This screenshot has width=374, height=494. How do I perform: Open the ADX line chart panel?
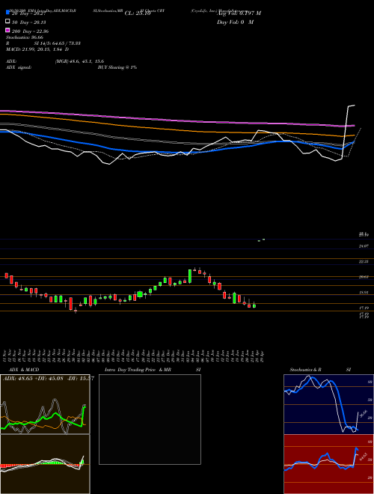coord(45,404)
